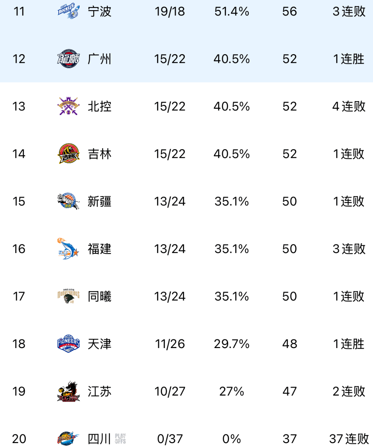
Task: Click the 福建 13/24 record
Action: click(170, 249)
